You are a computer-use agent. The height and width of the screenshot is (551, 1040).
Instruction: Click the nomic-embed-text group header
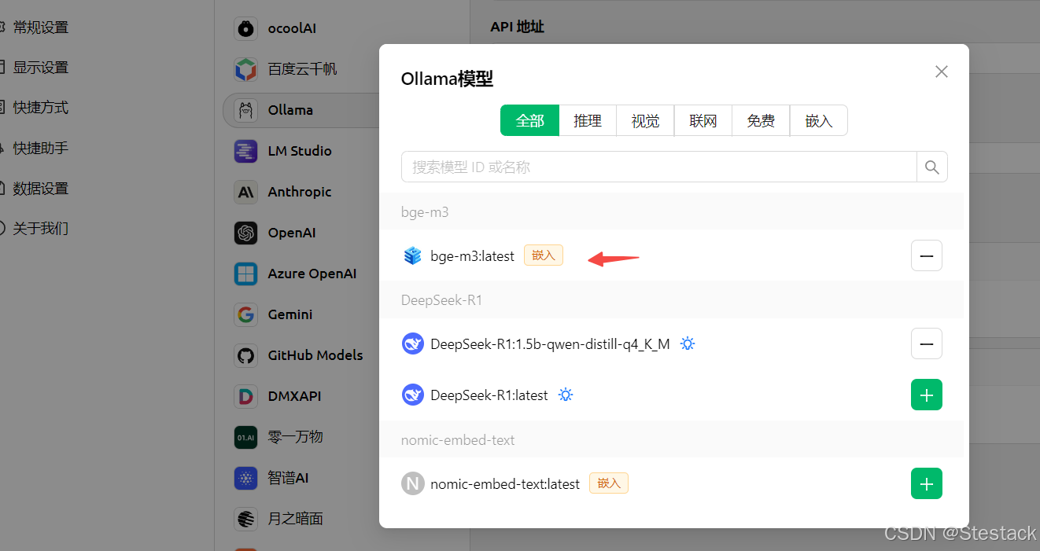pyautogui.click(x=671, y=439)
